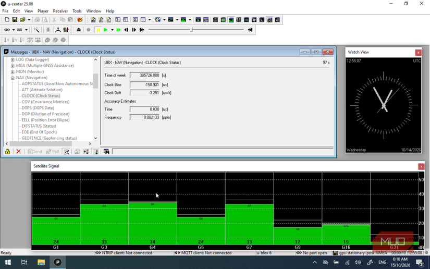This screenshot has height=269, width=430.
Task: Open a log file with the folder icon
Action: 22,20
